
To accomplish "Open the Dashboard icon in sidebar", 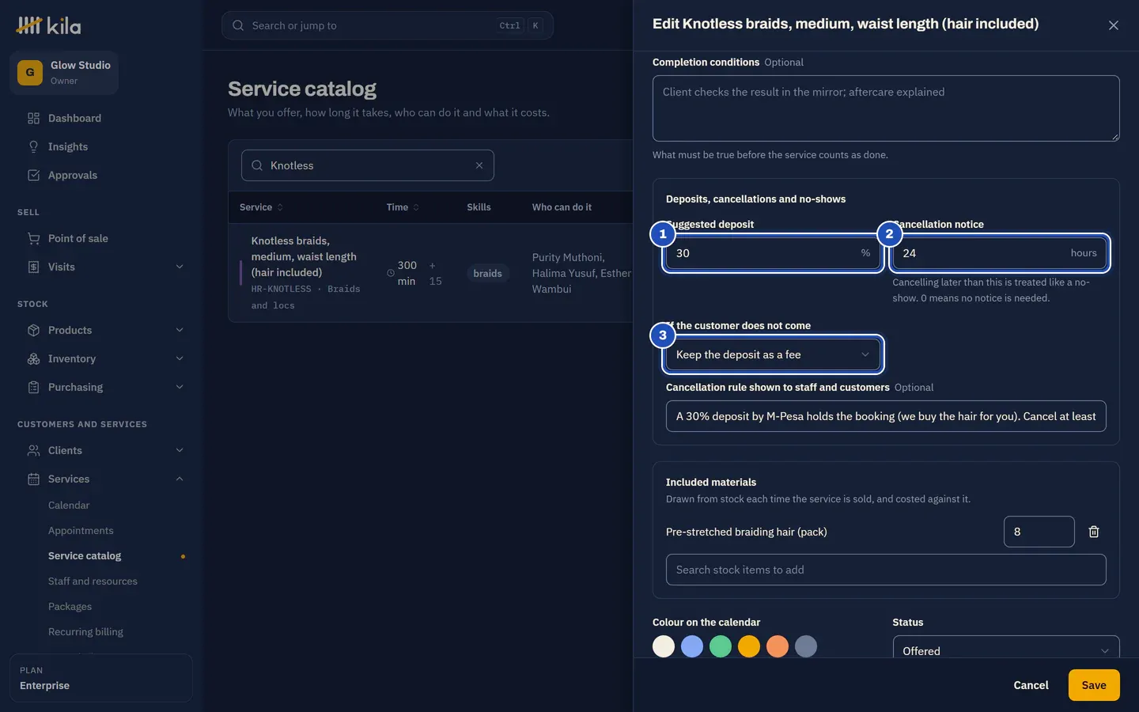I will pos(33,119).
